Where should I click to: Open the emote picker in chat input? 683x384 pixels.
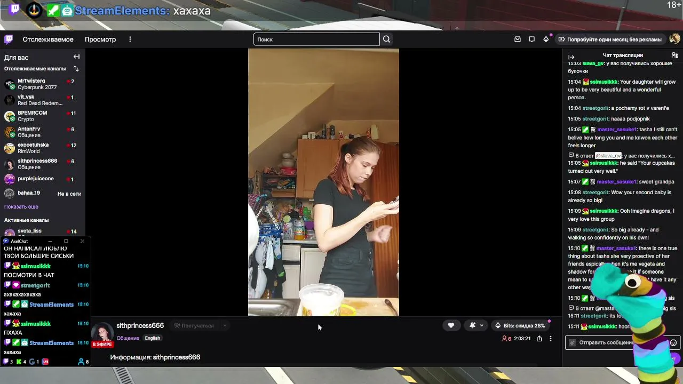click(x=673, y=342)
